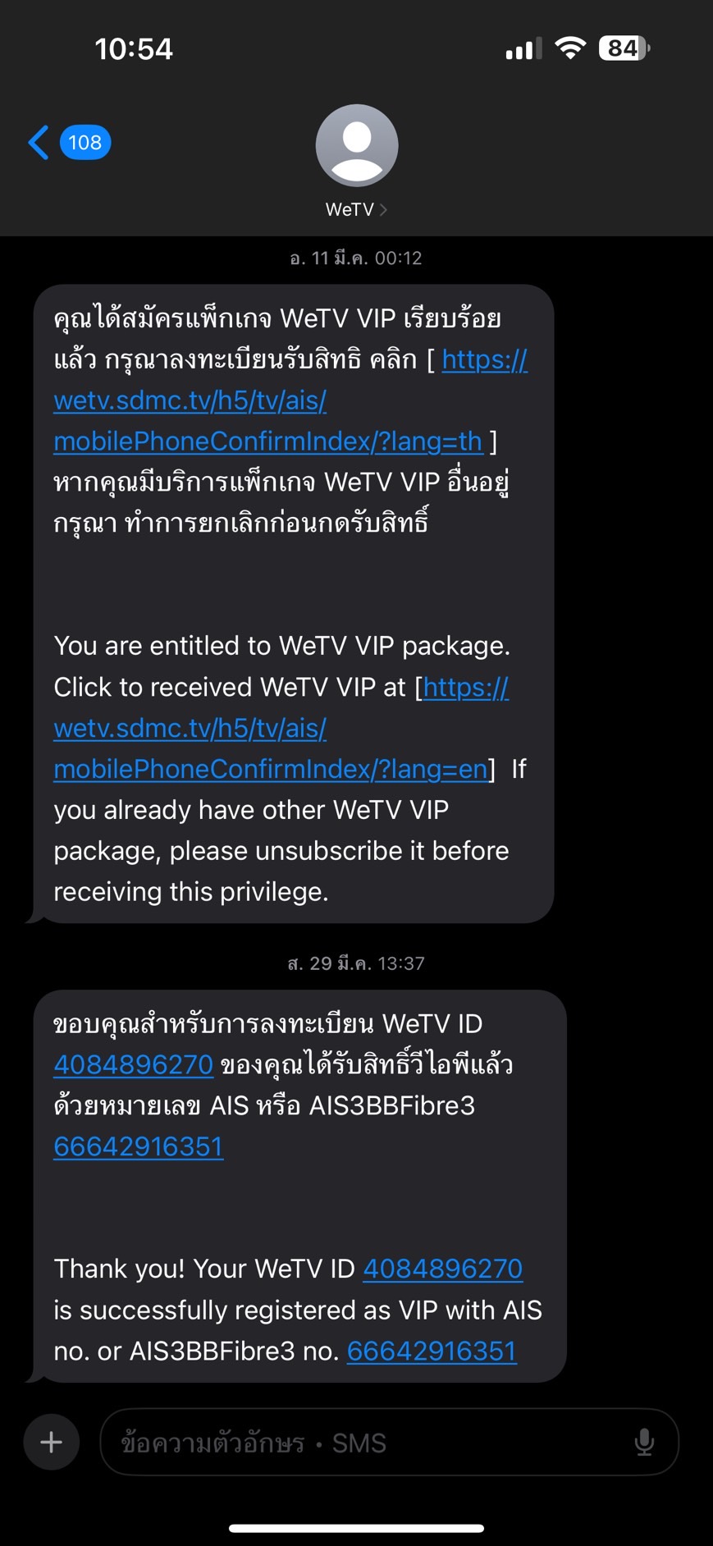Tap the 10:54 clock in the status bar

[x=134, y=49]
